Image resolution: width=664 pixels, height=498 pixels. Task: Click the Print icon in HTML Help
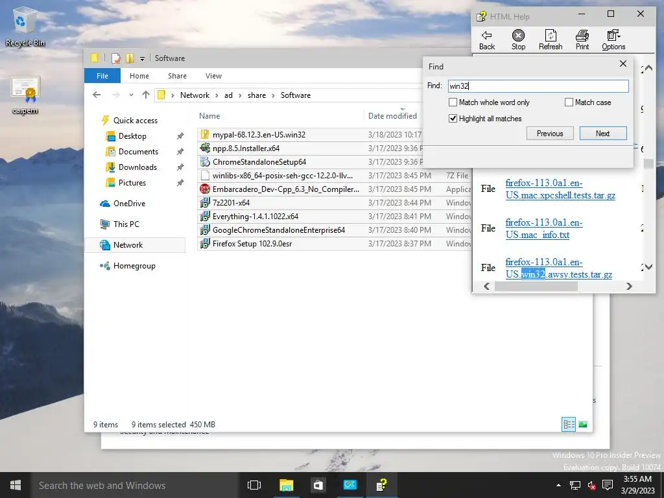(582, 35)
